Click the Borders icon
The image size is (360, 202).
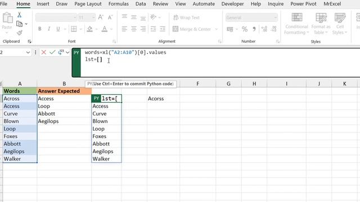click(74, 29)
